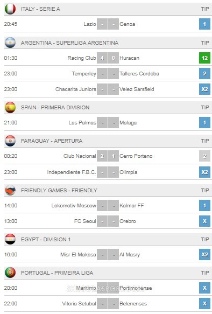
Task: Click tip 1 for Lazio vs Genoa
Action: pyautogui.click(x=204, y=24)
